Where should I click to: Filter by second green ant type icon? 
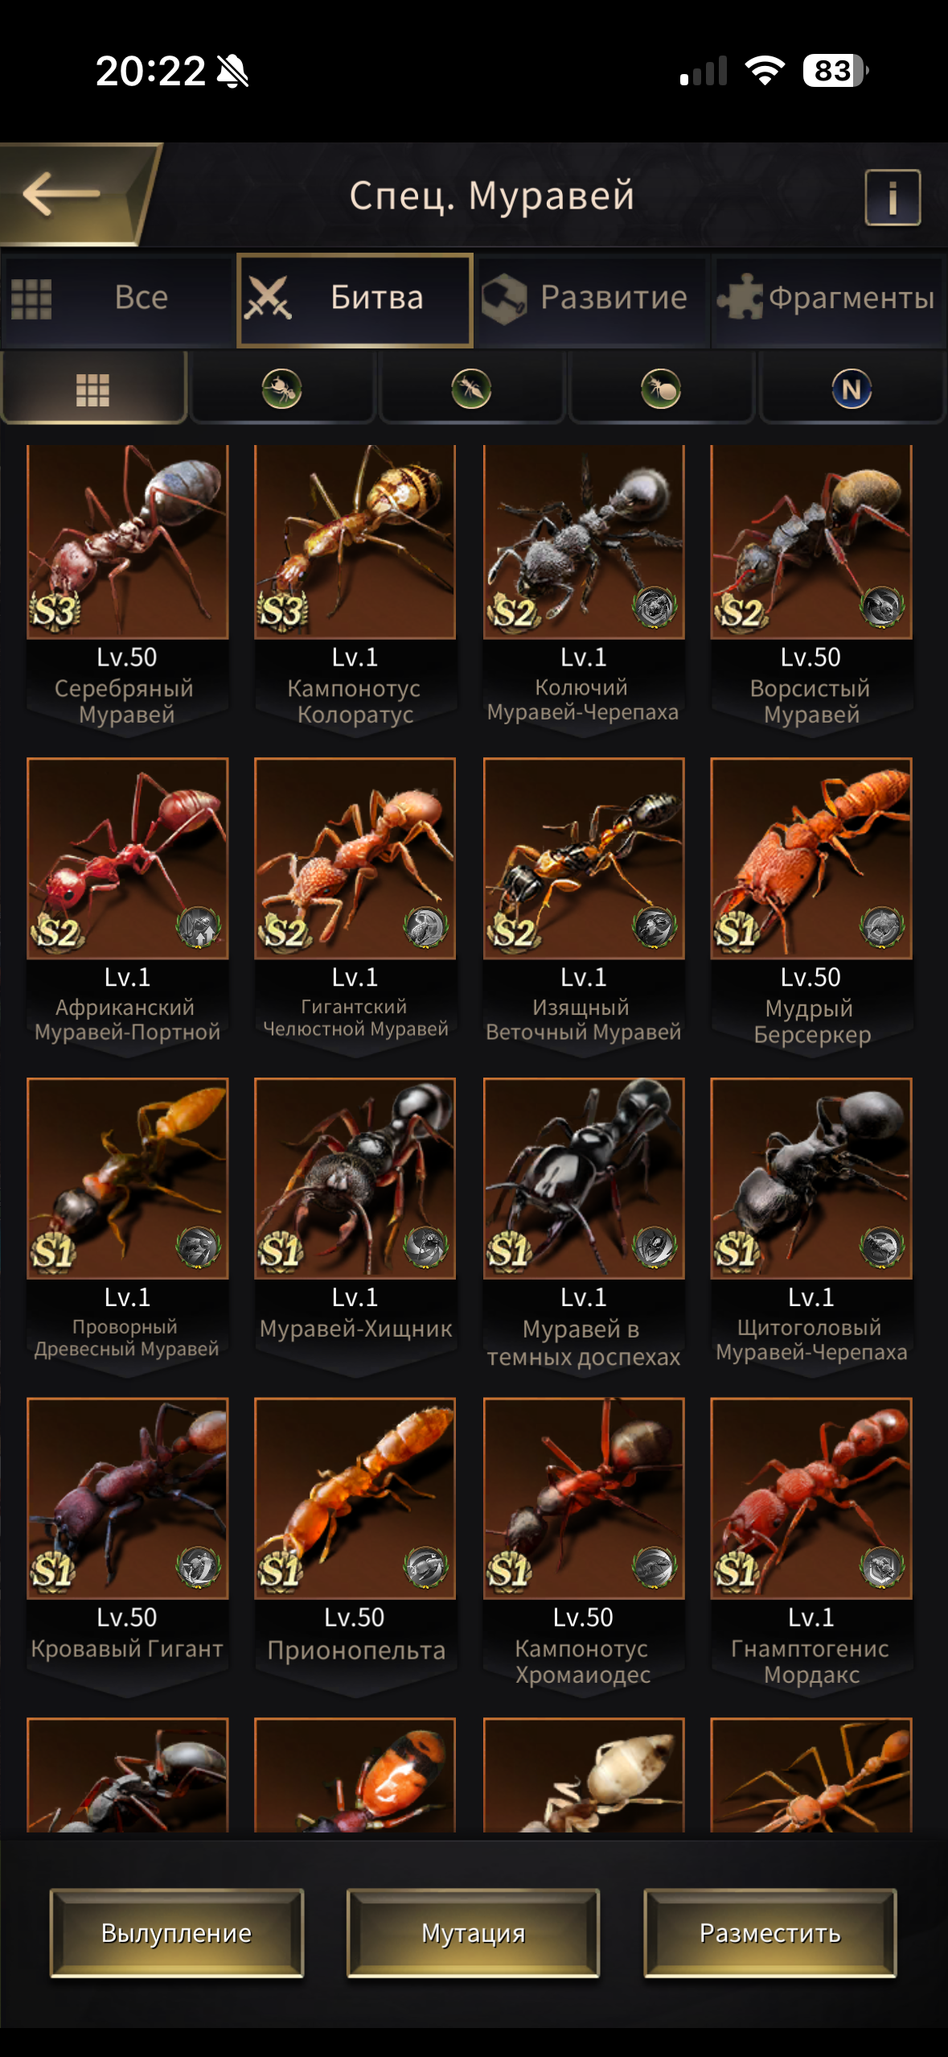(472, 390)
